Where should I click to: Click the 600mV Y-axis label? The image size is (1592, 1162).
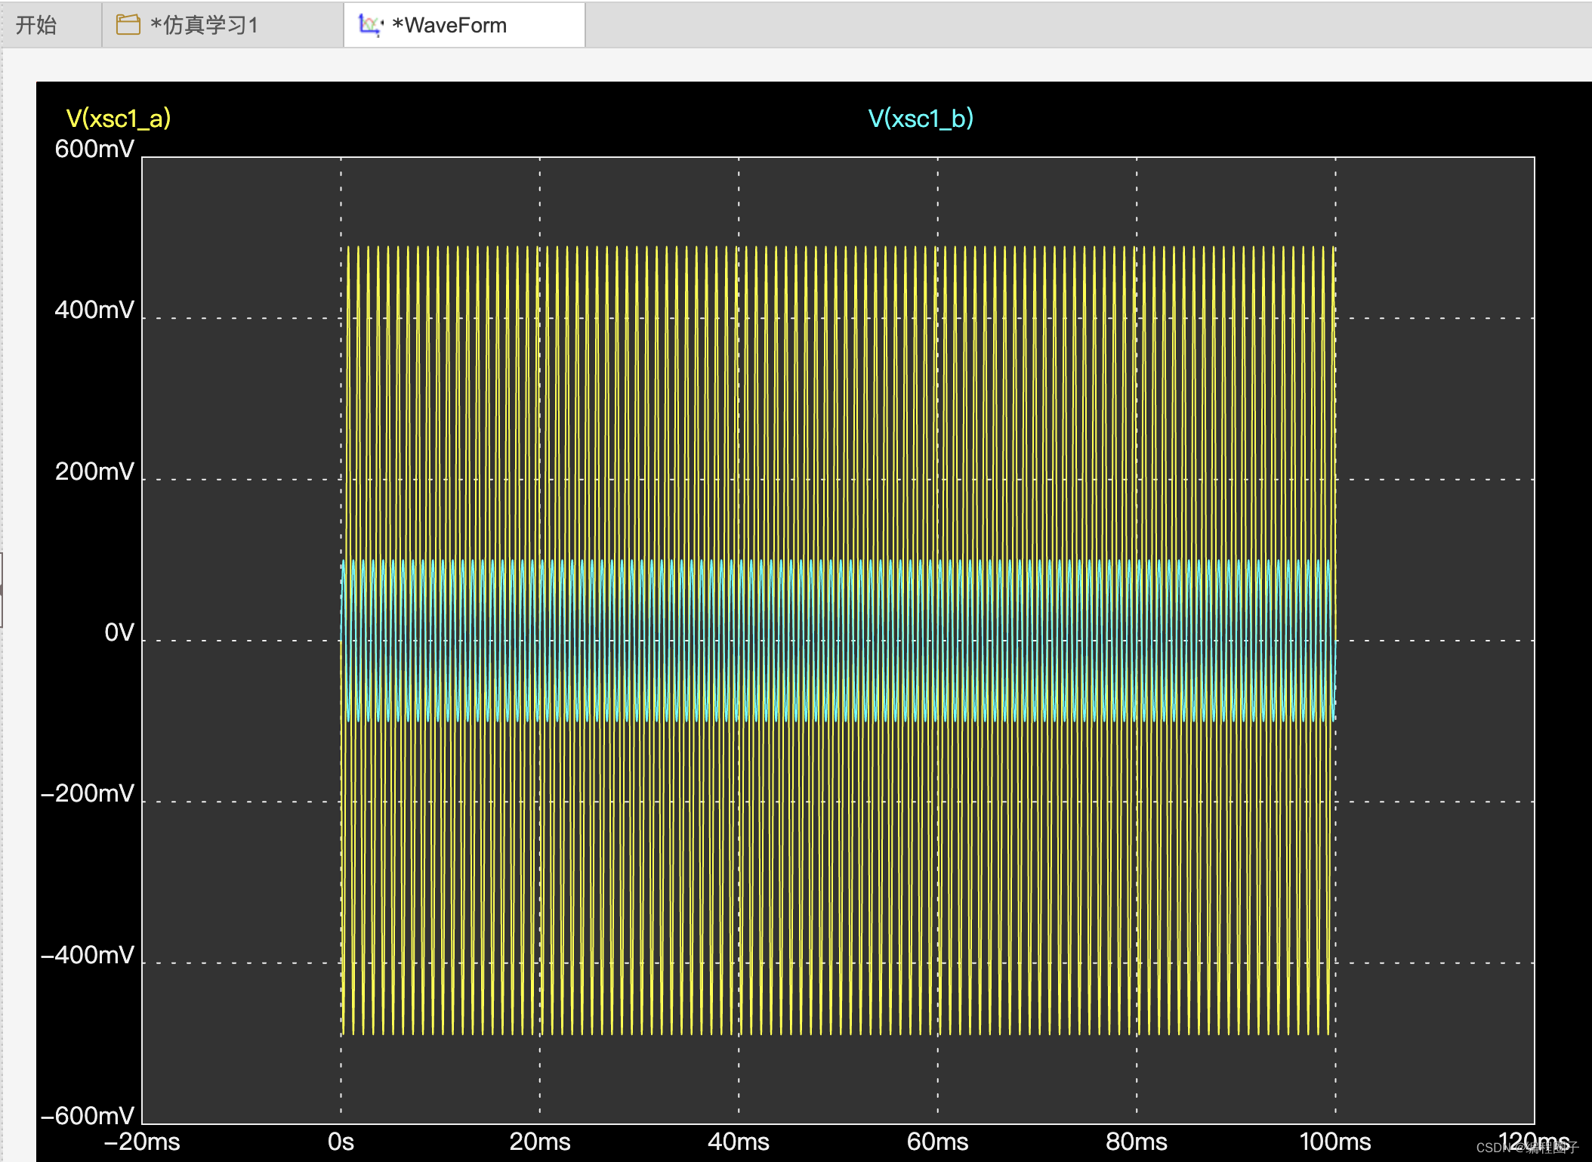(94, 149)
